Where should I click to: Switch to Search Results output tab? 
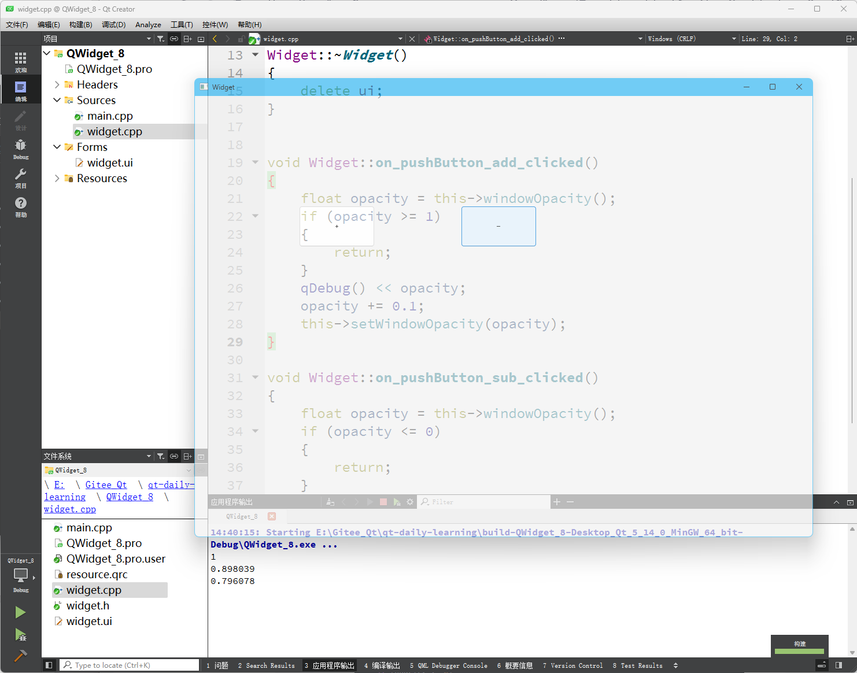coord(266,665)
